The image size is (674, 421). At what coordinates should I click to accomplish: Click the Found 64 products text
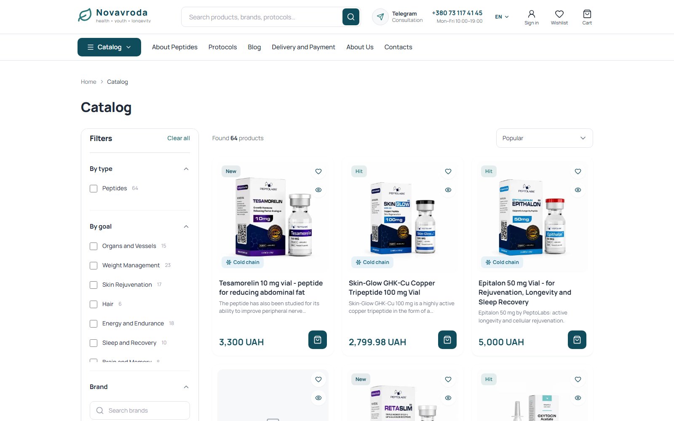coord(238,138)
